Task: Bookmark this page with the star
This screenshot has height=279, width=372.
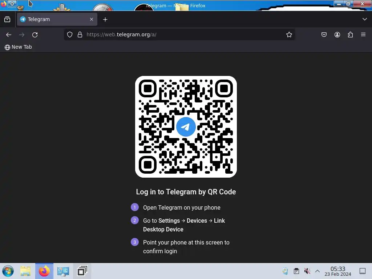Action: click(x=289, y=35)
